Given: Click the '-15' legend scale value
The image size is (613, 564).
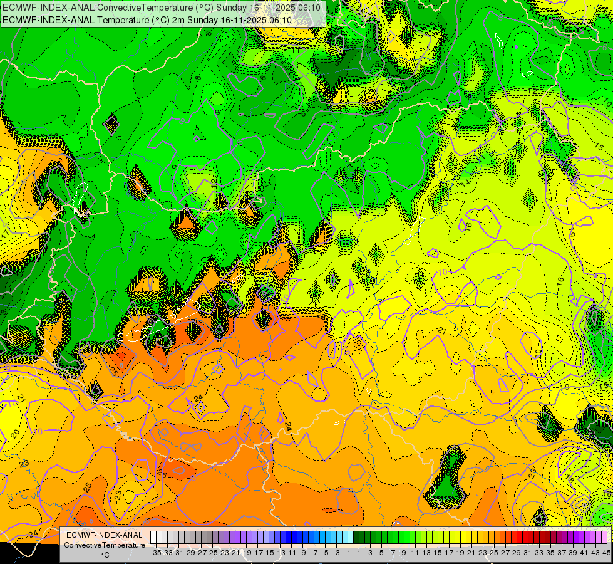Looking at the screenshot, I should pos(269,553).
